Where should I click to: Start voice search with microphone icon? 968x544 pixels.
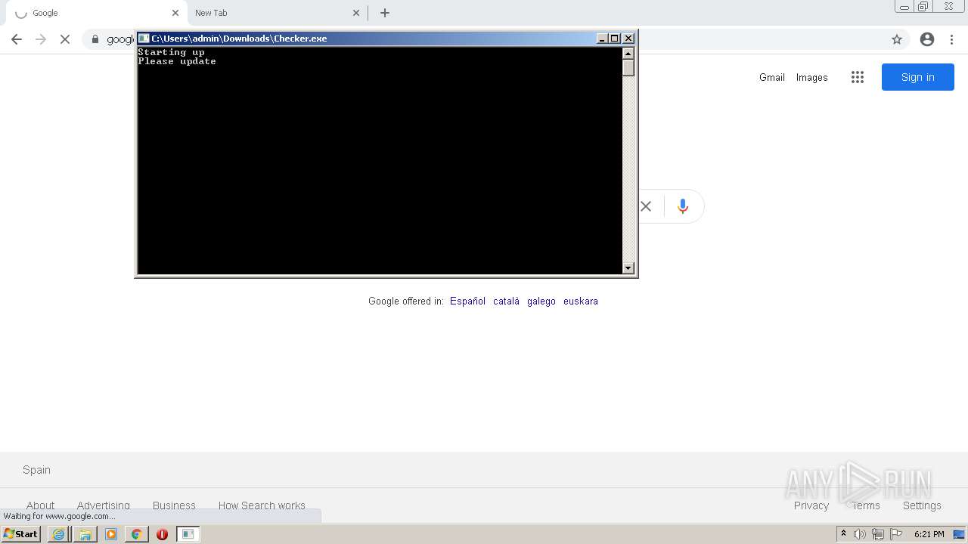pyautogui.click(x=683, y=206)
